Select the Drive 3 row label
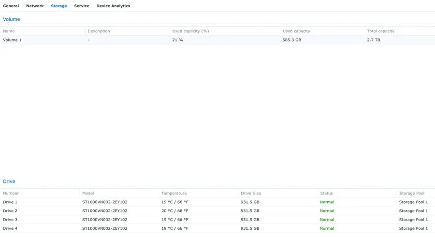Viewport: 435px width, 237px height. pos(10,220)
